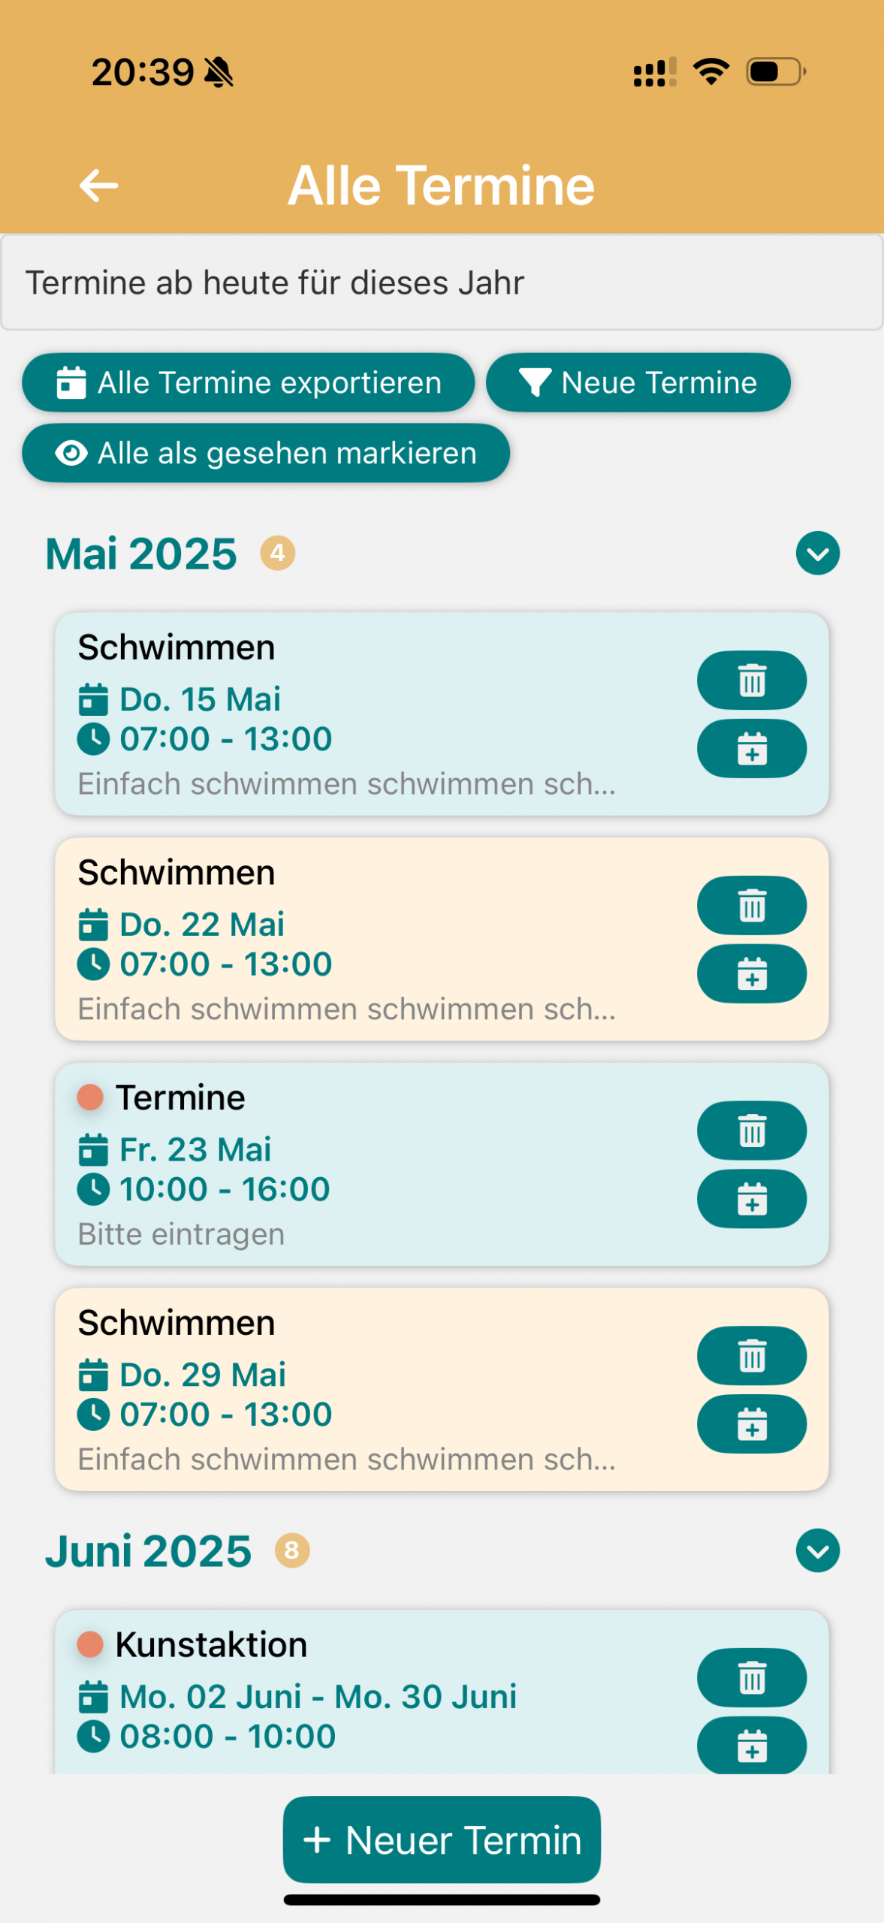Open the Termine ab heute period selector
This screenshot has height=1923, width=884.
tap(442, 283)
